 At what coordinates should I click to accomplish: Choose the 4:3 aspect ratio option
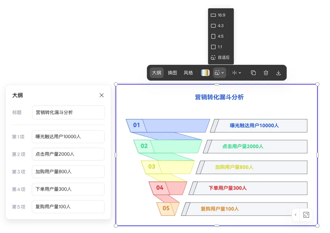(x=221, y=26)
